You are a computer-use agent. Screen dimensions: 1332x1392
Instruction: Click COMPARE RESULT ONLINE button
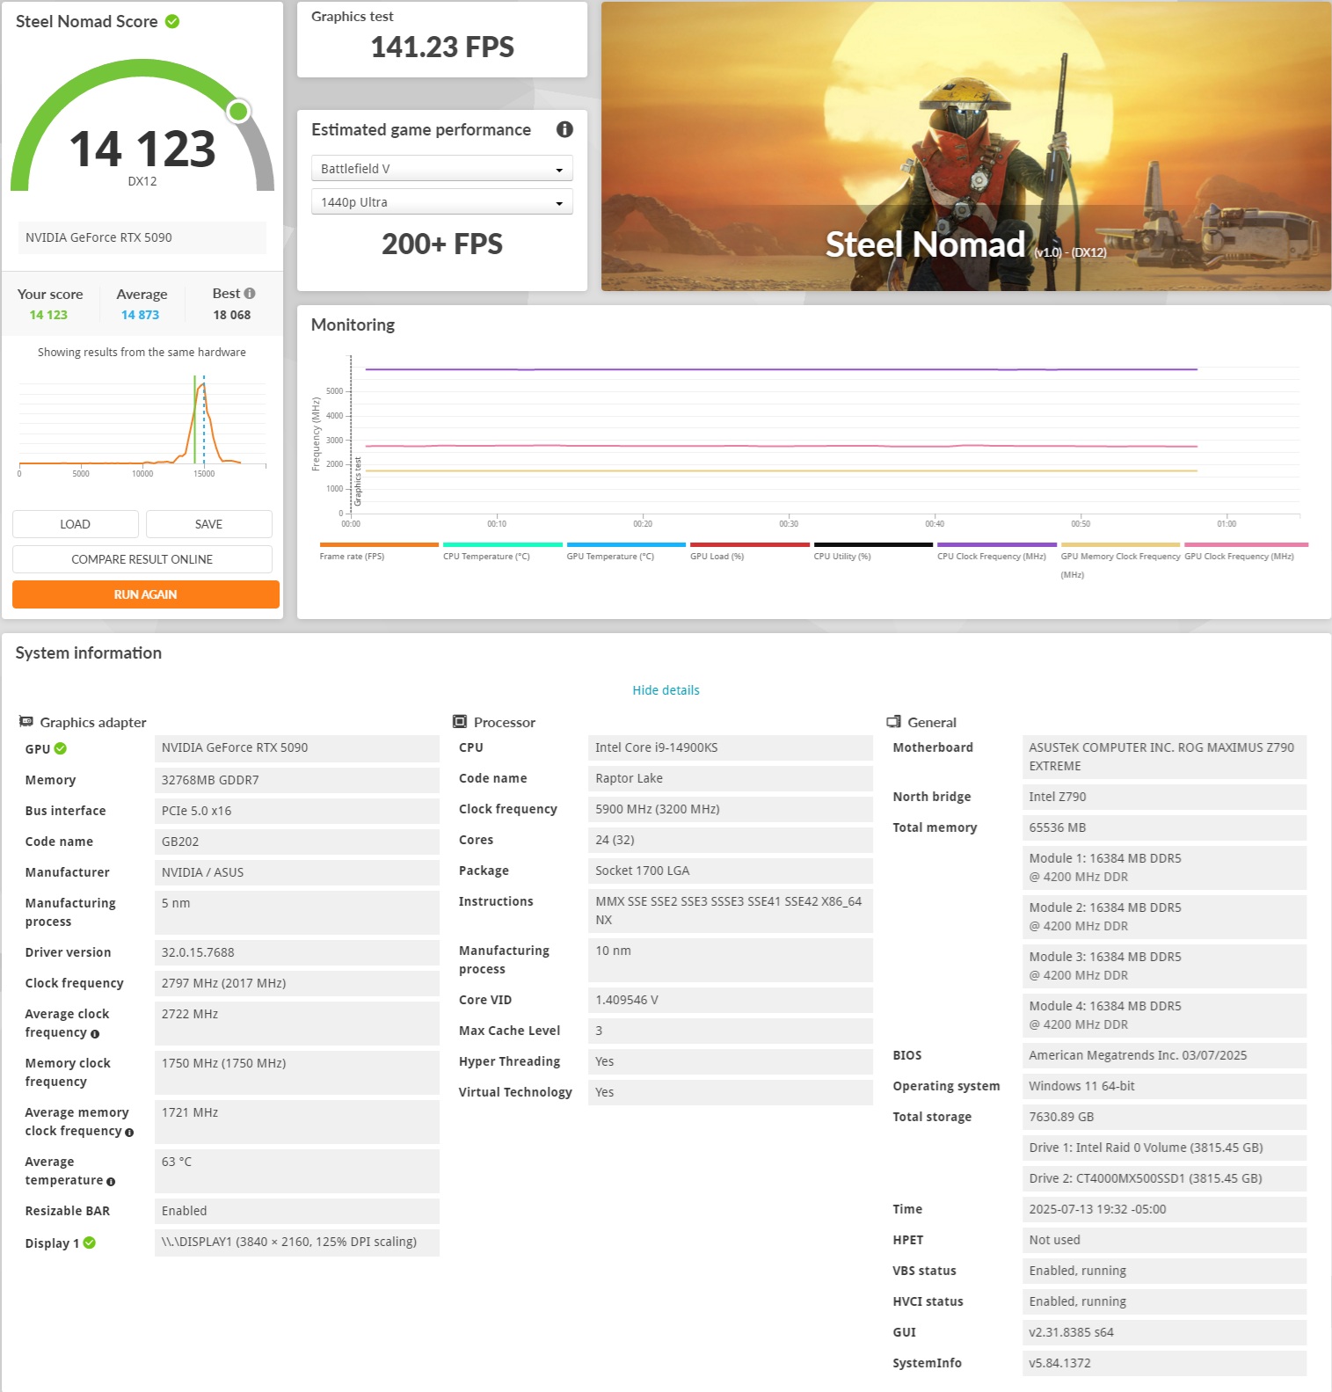point(142,559)
